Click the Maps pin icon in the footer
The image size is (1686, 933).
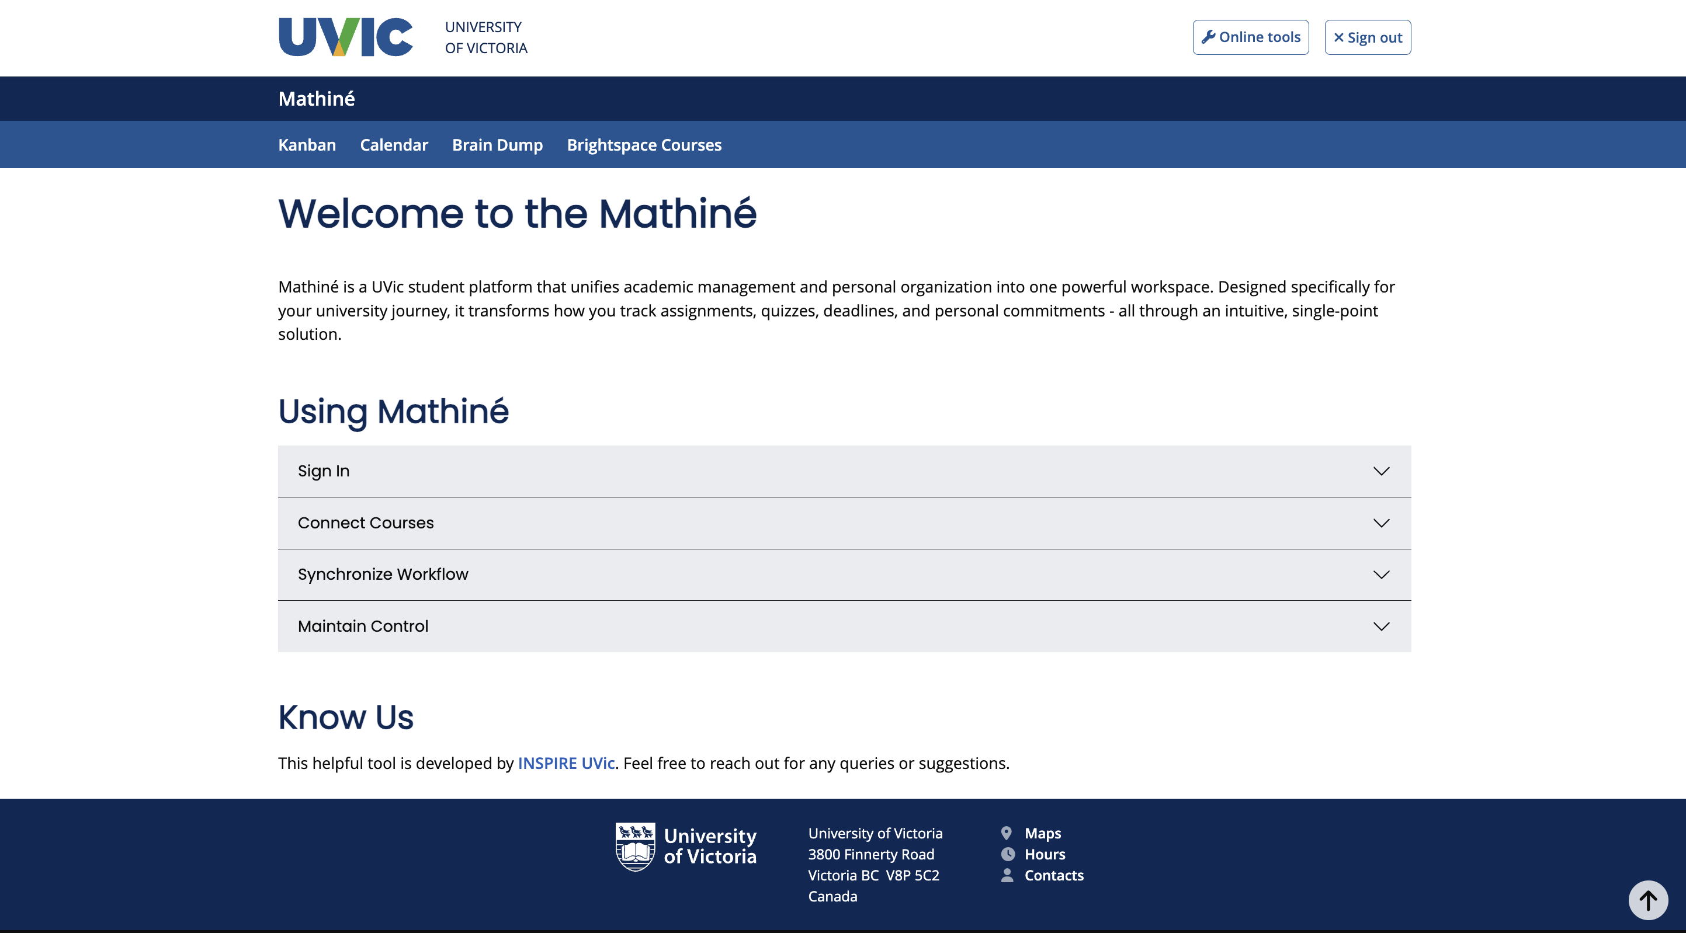coord(1007,833)
